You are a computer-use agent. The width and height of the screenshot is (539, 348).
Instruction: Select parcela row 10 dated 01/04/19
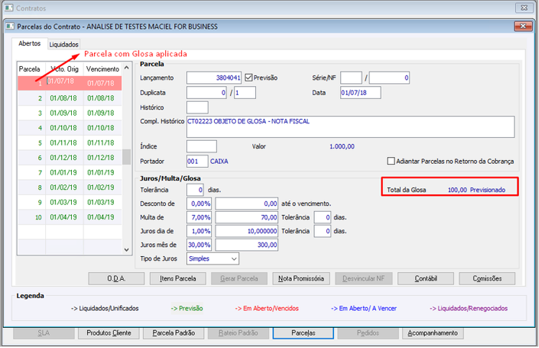(x=70, y=217)
